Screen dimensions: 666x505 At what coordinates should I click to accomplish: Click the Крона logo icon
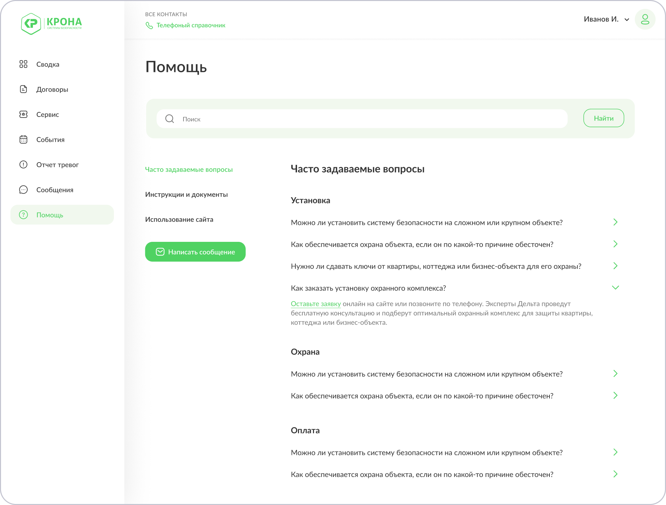coord(31,24)
